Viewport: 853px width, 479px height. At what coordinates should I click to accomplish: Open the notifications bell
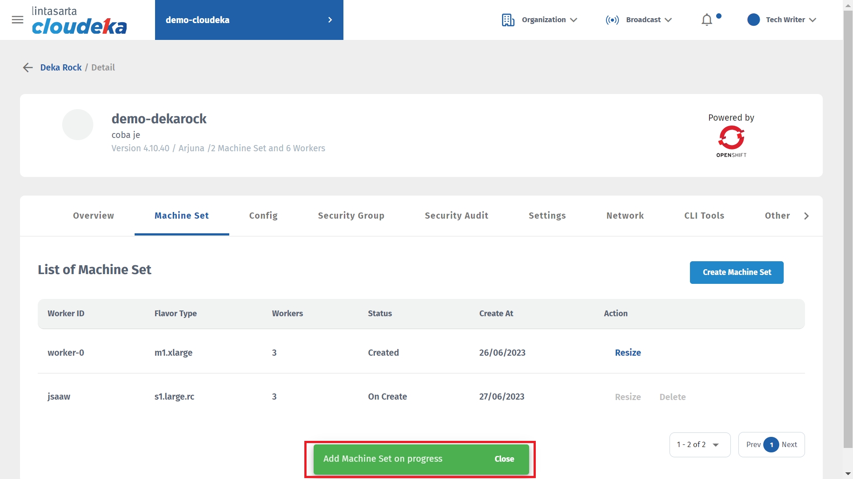click(706, 20)
